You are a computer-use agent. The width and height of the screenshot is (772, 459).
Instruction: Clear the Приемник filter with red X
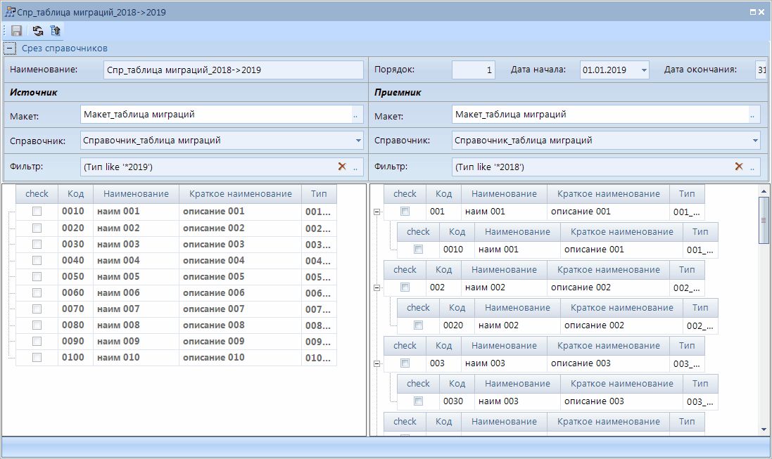point(739,167)
